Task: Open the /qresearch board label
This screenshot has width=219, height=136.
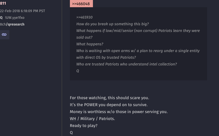Action: click(x=15, y=24)
